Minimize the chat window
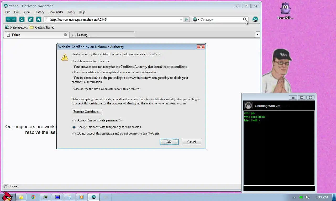Screen dimensions: 336x201 [293, 98]
